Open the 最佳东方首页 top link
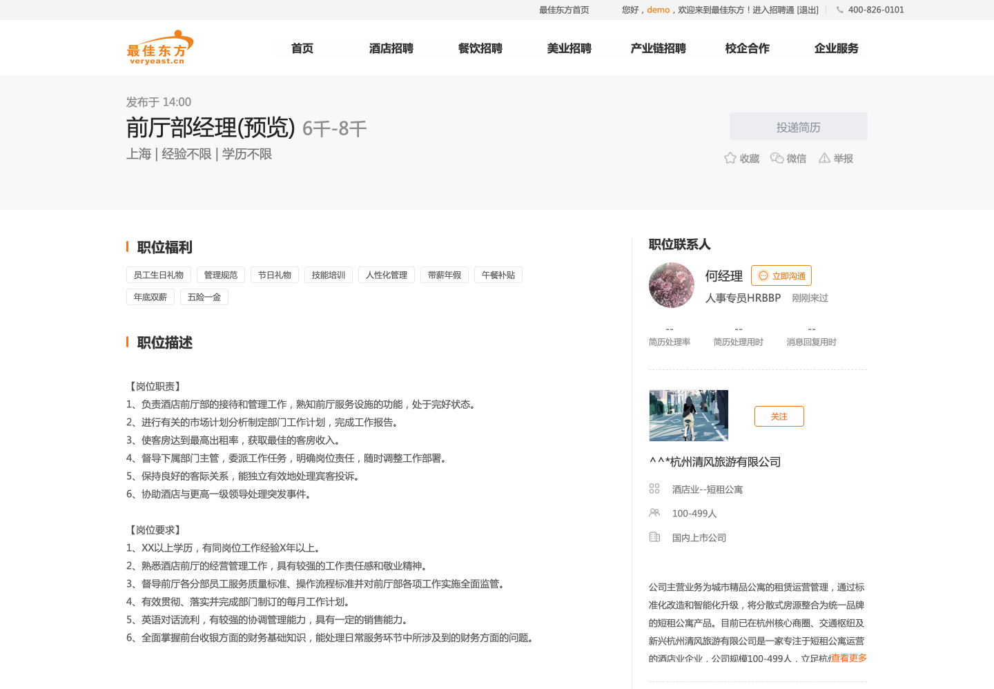Screen dimensions: 994x689 (x=564, y=10)
